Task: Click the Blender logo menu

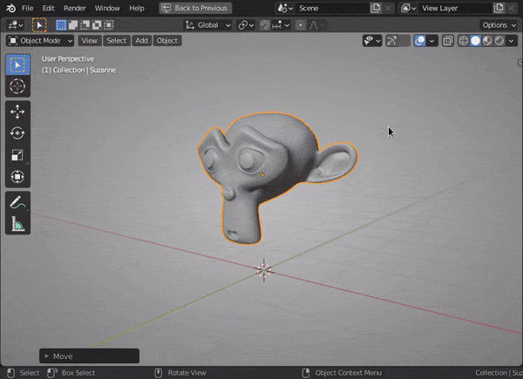Action: pyautogui.click(x=10, y=8)
